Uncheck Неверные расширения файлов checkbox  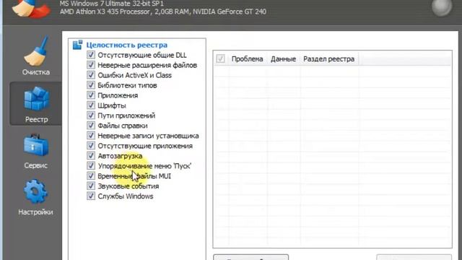point(91,65)
